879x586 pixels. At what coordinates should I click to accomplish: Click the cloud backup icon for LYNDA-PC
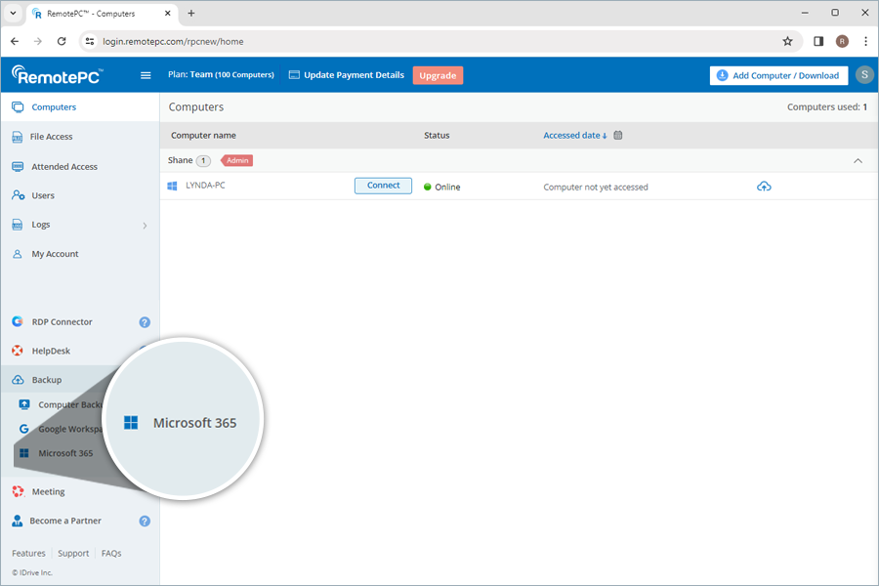coord(764,187)
